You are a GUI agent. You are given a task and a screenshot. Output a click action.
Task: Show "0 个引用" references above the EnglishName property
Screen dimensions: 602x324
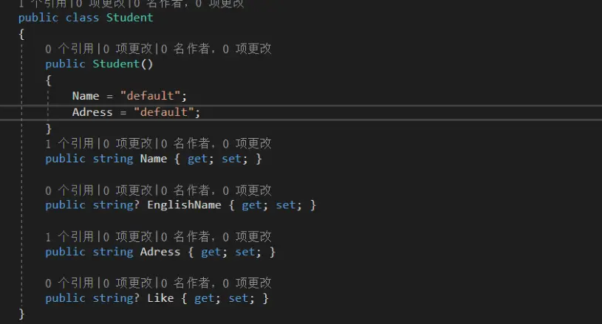[x=69, y=190]
